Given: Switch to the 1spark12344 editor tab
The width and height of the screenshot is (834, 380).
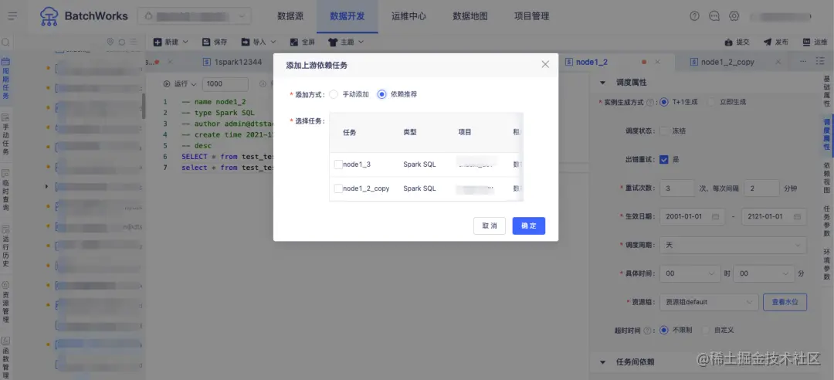Looking at the screenshot, I should (232, 62).
